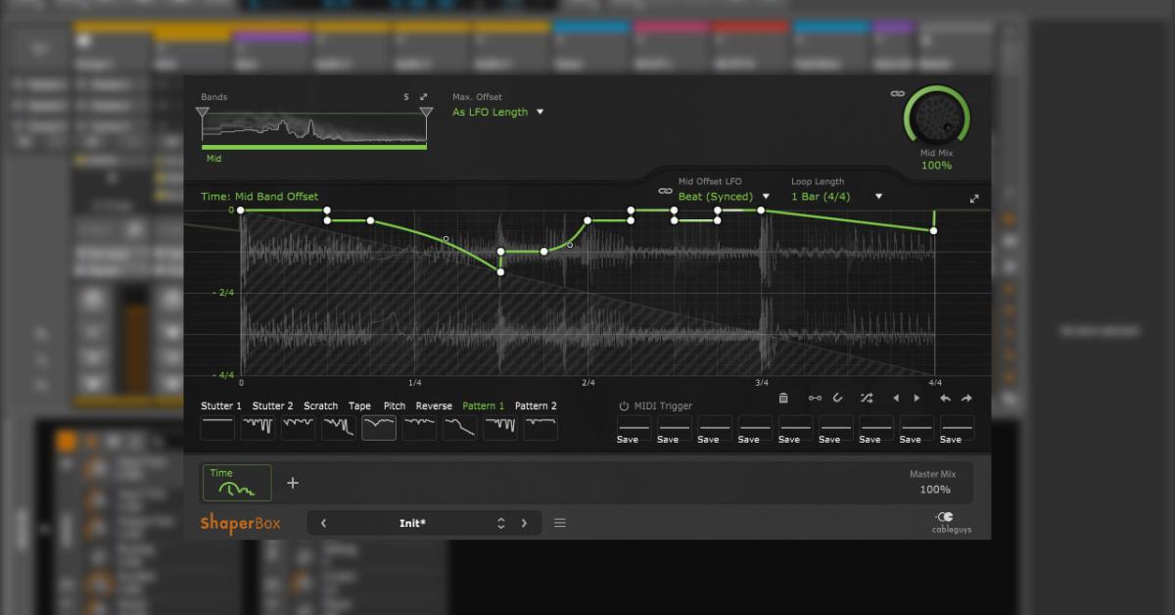Go to the next preset after Init*
Viewport: 1175px width, 615px height.
(x=524, y=523)
